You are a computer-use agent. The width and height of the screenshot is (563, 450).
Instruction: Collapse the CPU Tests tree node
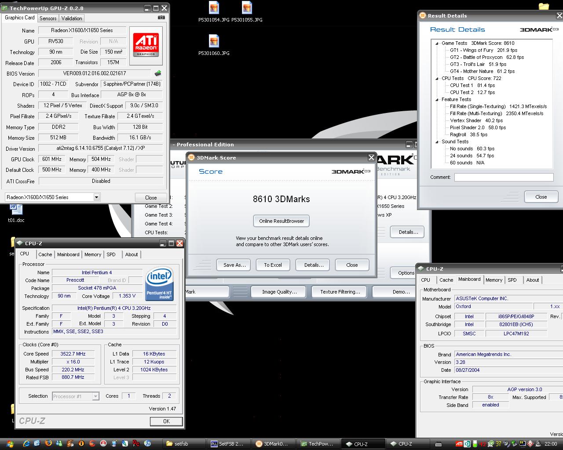(x=437, y=78)
